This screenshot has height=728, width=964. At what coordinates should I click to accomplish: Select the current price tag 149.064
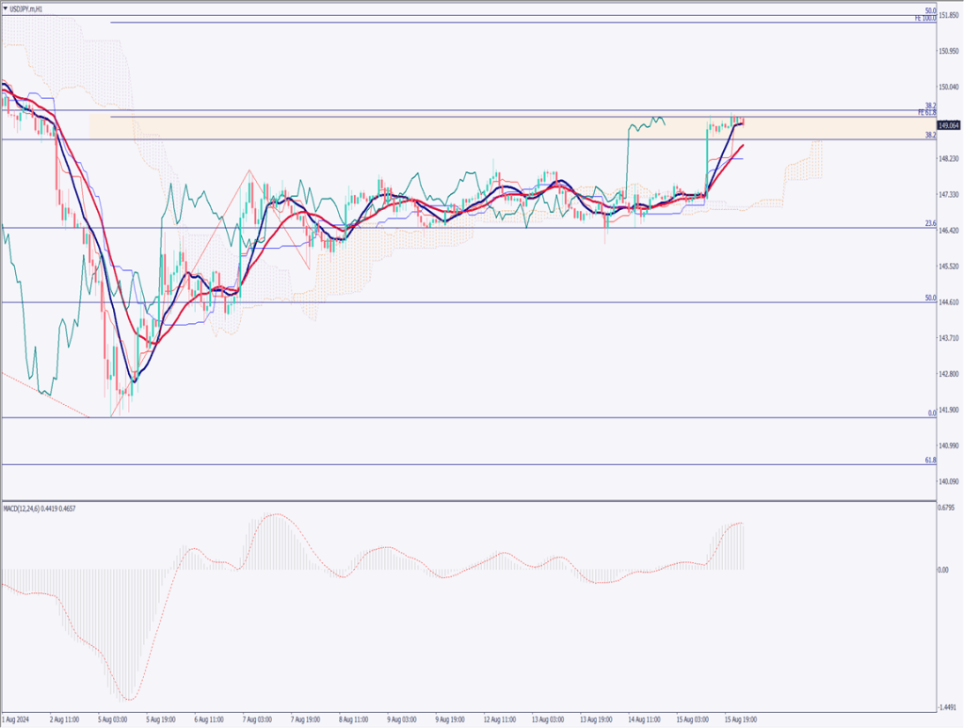(948, 125)
